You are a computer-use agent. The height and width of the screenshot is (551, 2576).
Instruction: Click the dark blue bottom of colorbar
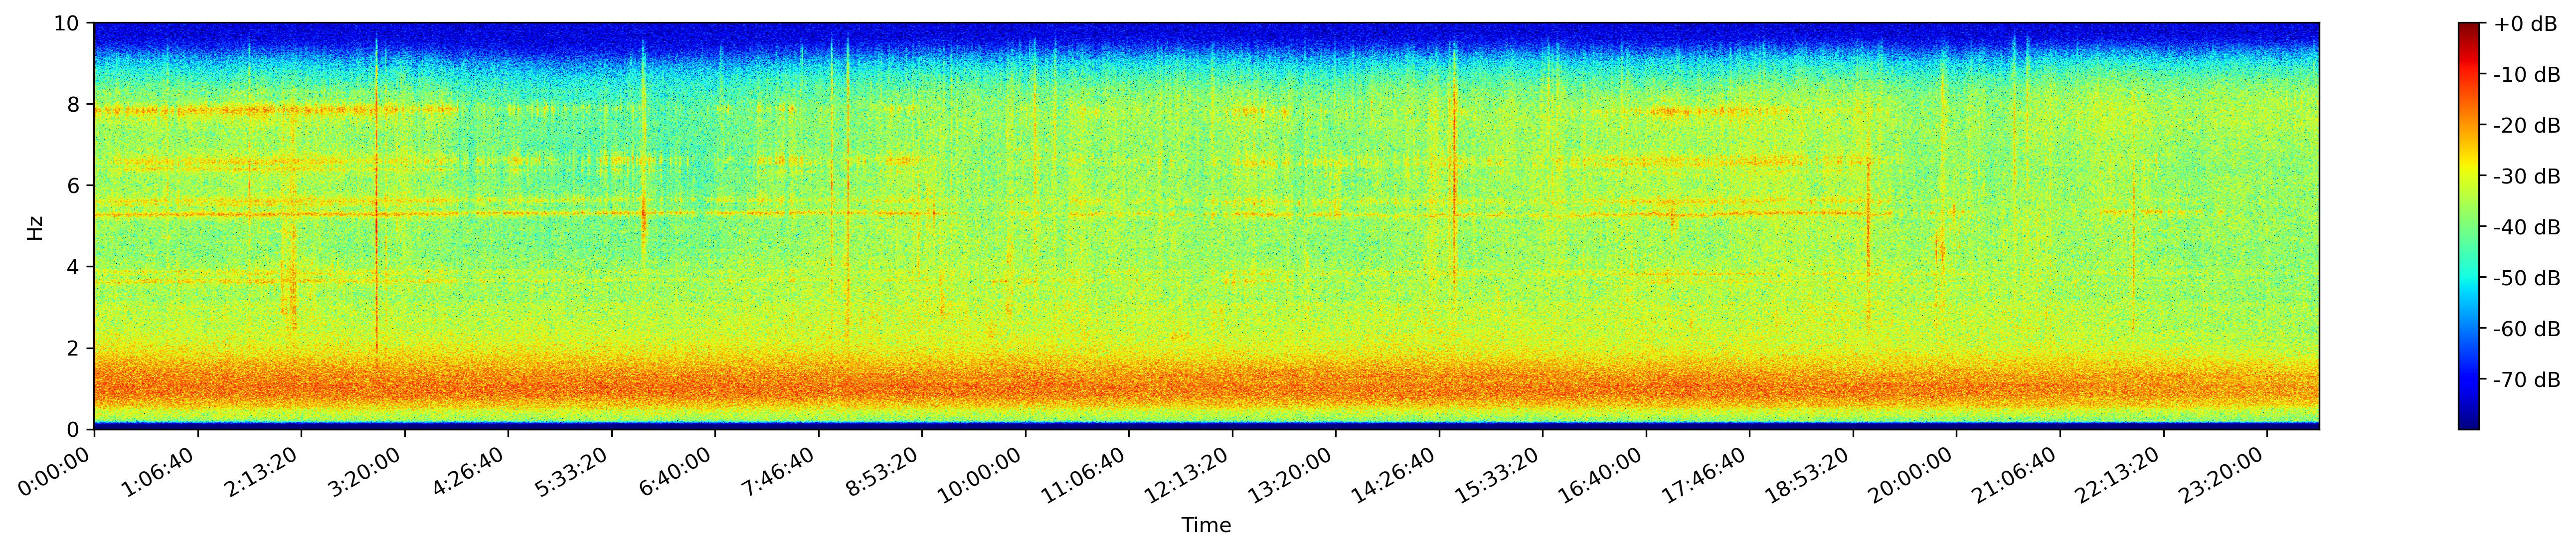click(x=2469, y=423)
